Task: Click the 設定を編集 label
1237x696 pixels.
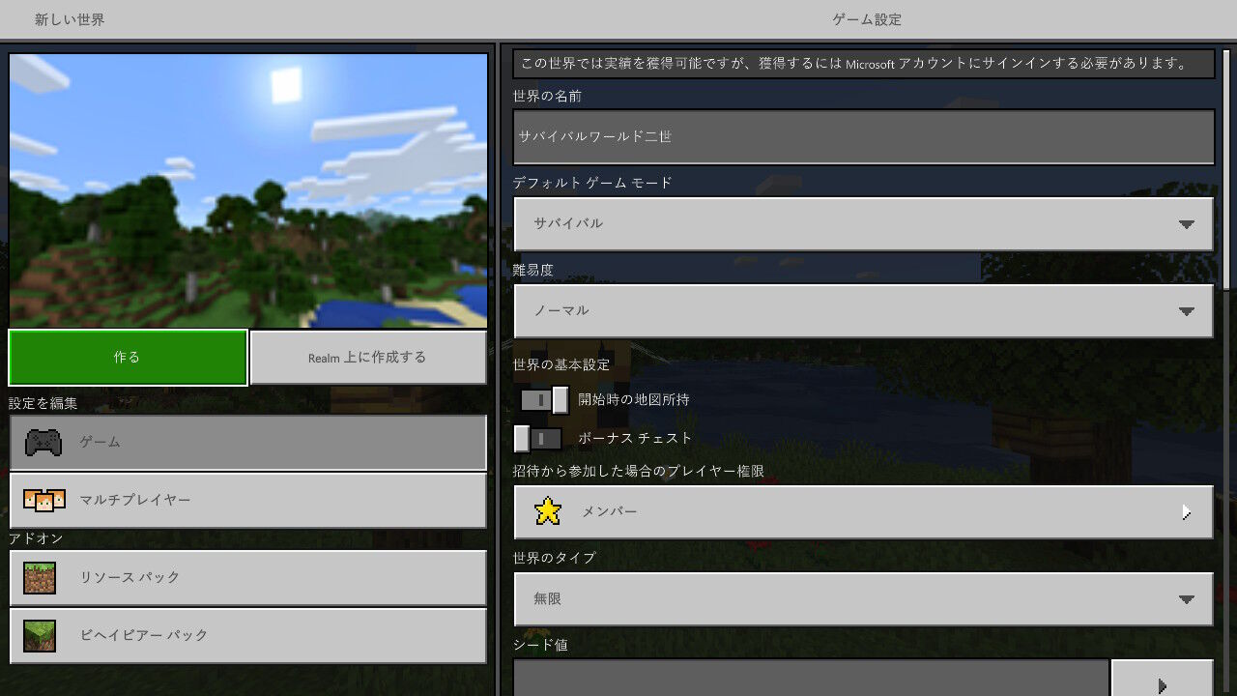Action: click(43, 403)
